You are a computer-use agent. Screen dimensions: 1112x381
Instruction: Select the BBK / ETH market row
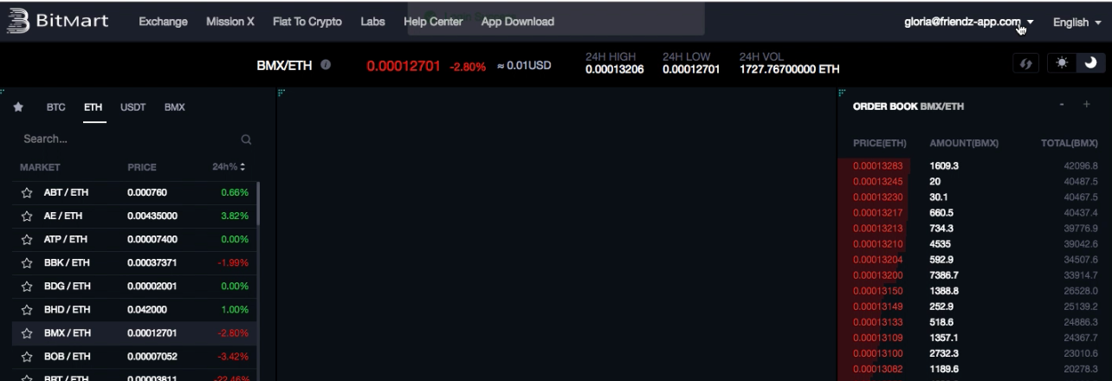[x=134, y=262]
